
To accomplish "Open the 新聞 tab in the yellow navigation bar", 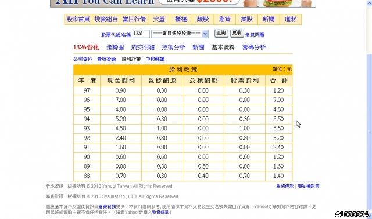I will 269,19.
